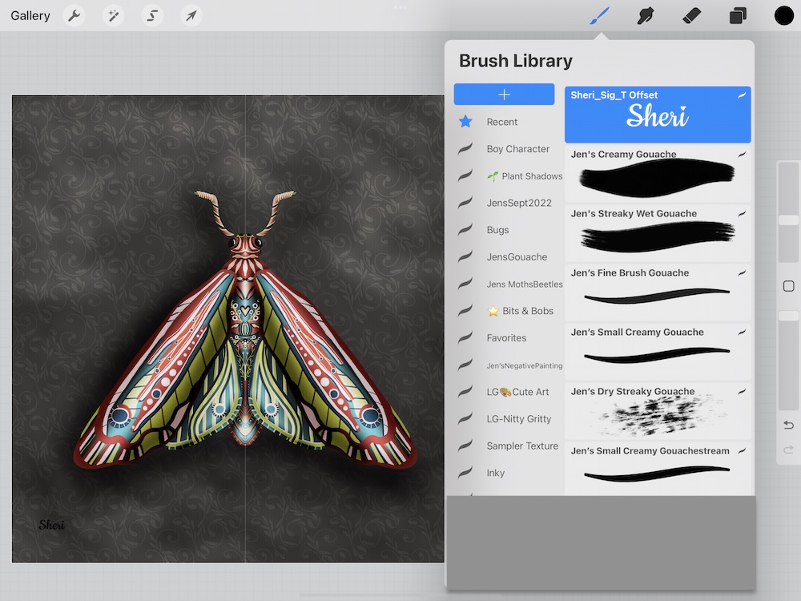This screenshot has width=801, height=601.
Task: Open the Layers panel
Action: pos(737,15)
